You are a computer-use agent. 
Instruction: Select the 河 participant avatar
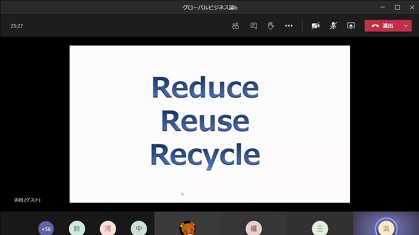point(108,229)
